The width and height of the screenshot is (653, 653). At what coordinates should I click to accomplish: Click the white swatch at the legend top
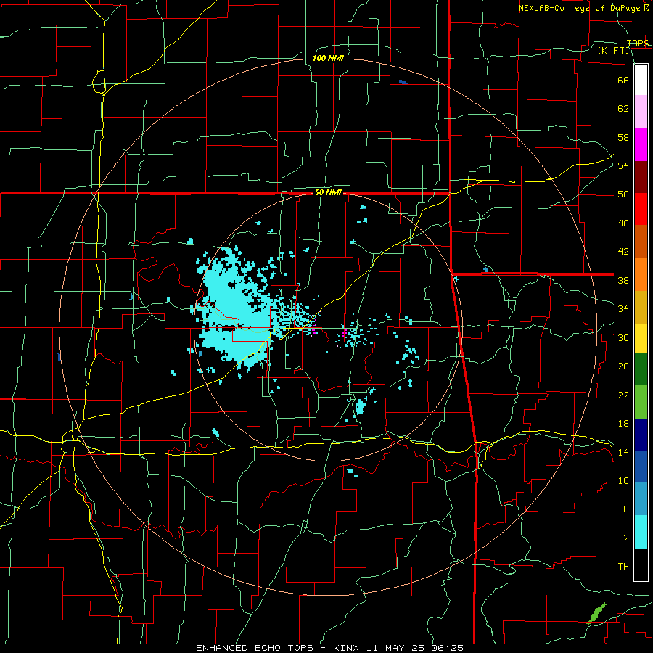[641, 80]
